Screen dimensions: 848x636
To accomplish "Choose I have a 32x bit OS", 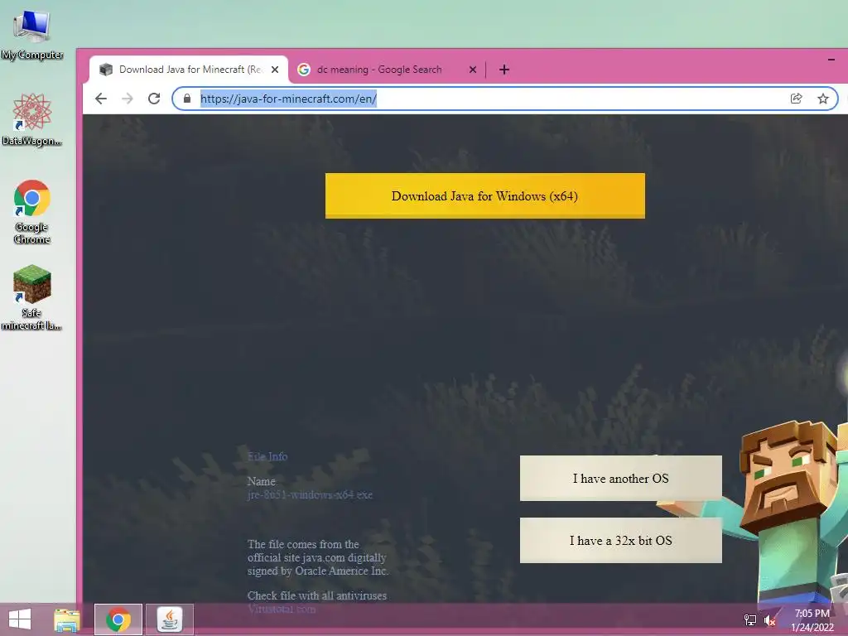I will [621, 540].
